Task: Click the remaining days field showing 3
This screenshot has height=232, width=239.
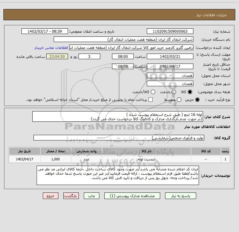Action: [89, 56]
